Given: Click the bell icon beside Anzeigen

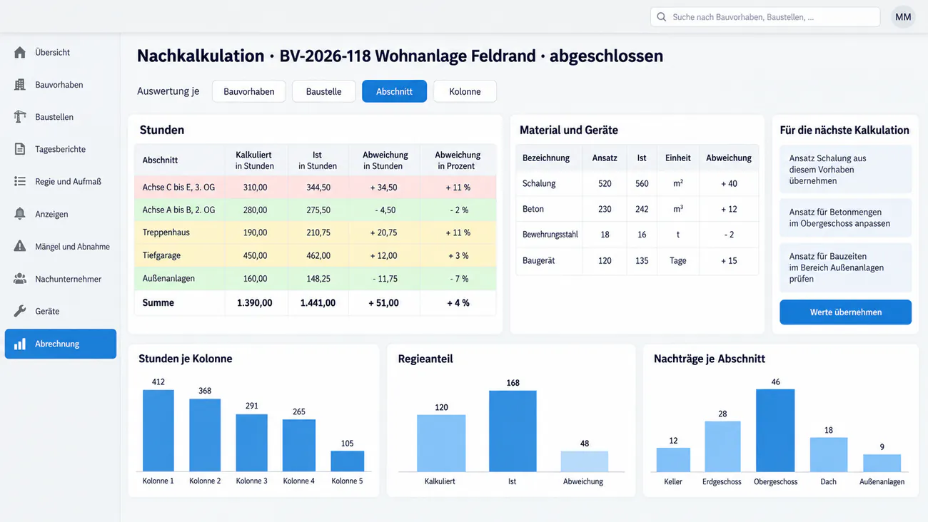Looking at the screenshot, I should [20, 214].
